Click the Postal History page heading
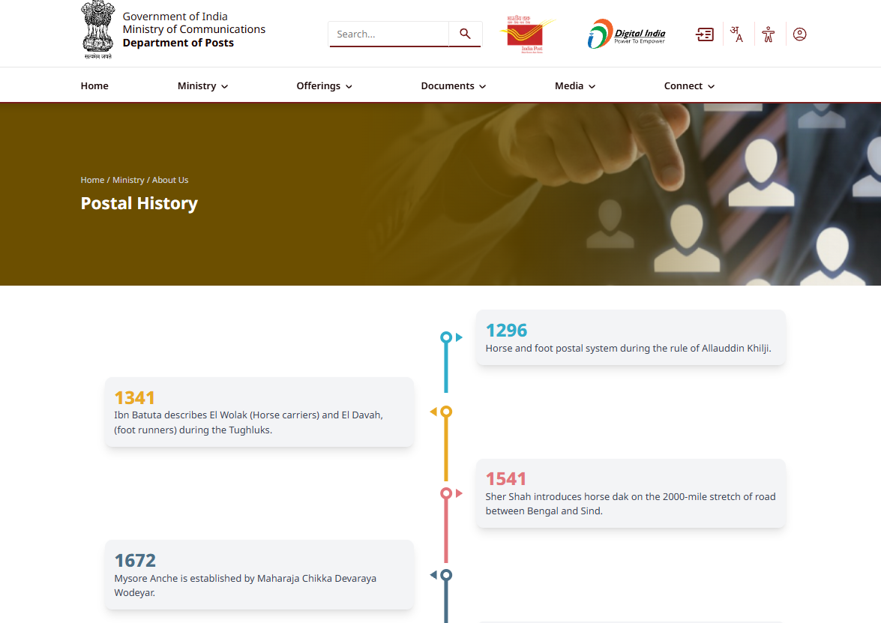Image resolution: width=881 pixels, height=623 pixels. [x=139, y=203]
